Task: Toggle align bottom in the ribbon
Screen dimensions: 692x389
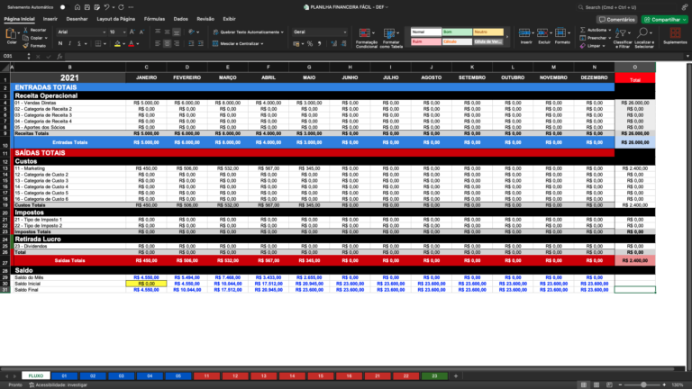Action: click(x=177, y=32)
